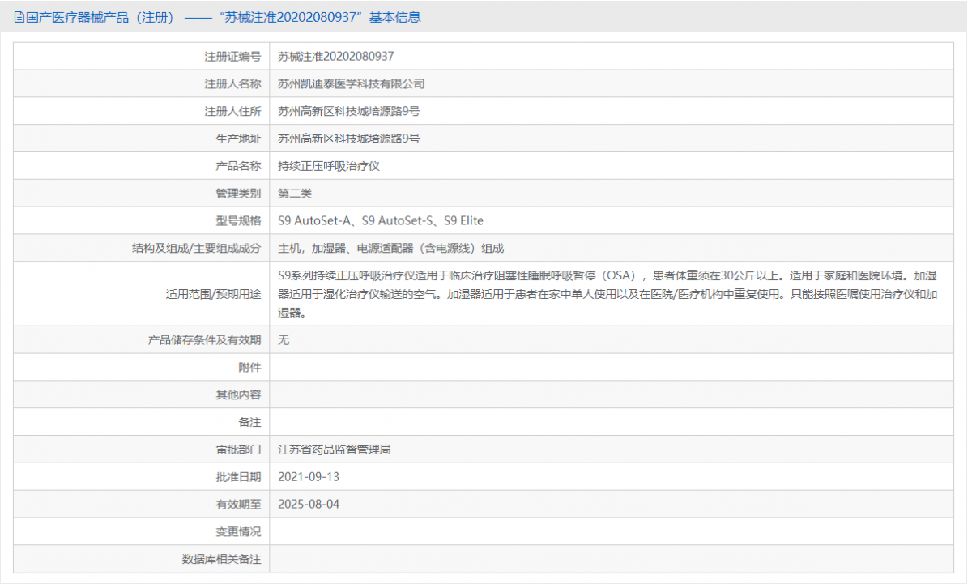
Task: Click the address value in 注册人住所 row
Action: [348, 112]
